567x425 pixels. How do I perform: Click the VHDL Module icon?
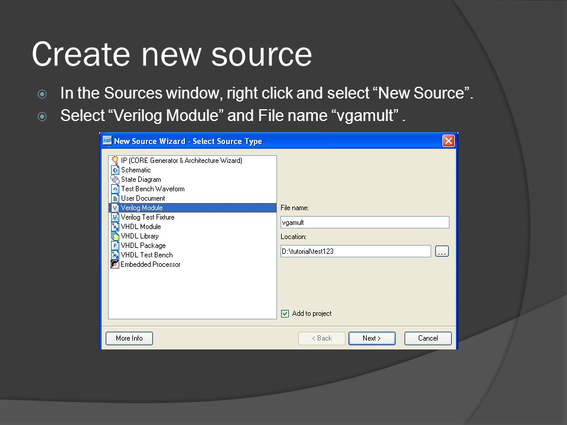click(115, 227)
